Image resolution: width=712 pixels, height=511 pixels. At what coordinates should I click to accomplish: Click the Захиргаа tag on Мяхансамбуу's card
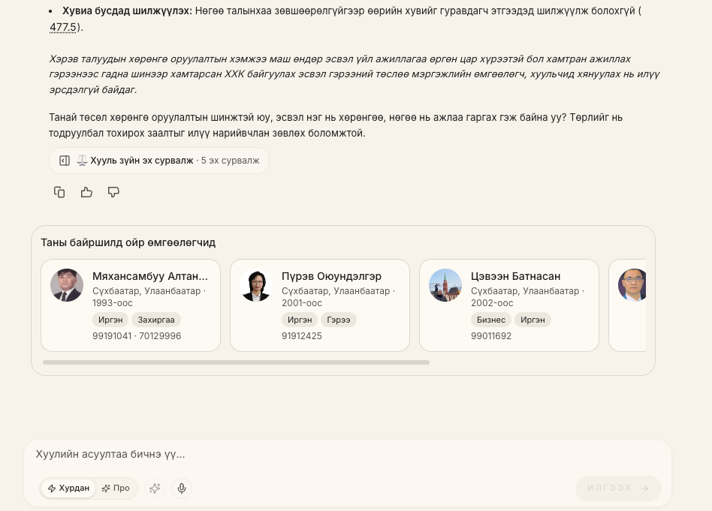click(156, 320)
